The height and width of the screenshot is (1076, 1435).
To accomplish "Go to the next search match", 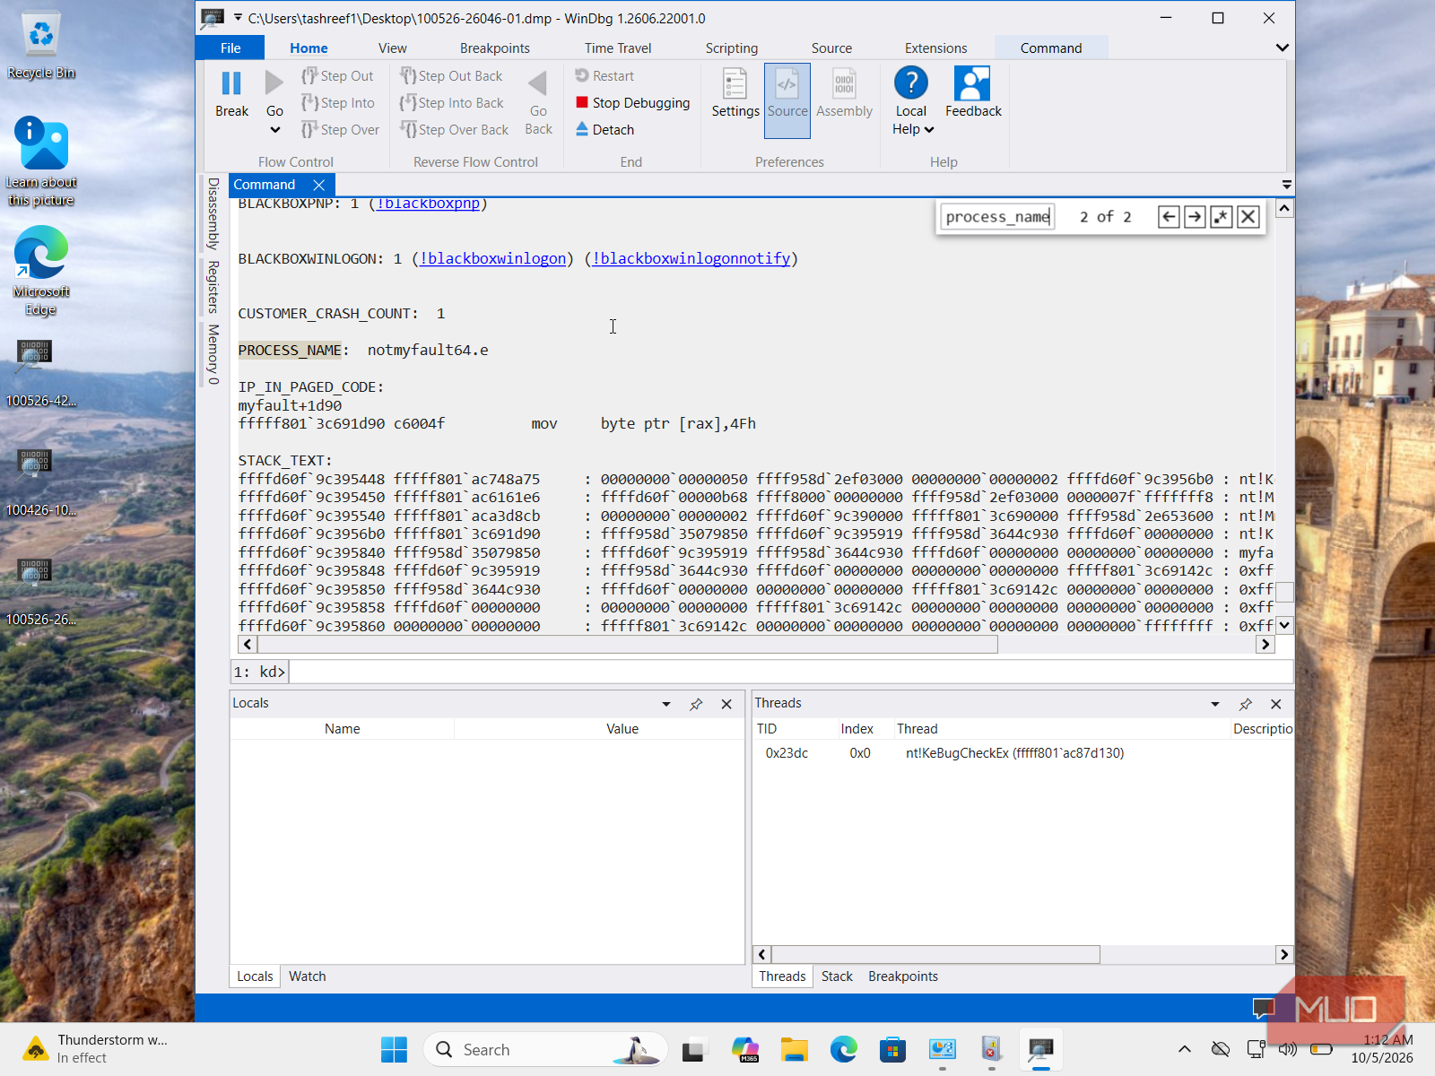I will pos(1195,217).
